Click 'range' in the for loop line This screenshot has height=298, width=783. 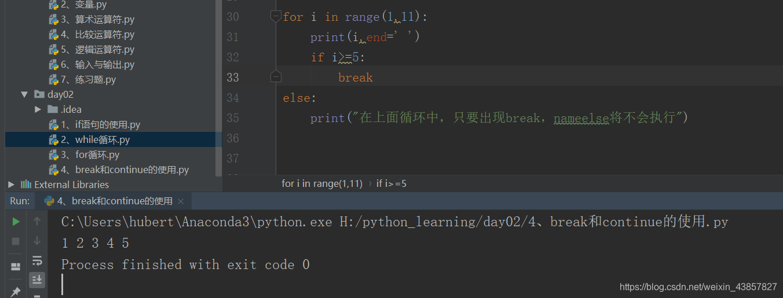point(362,17)
